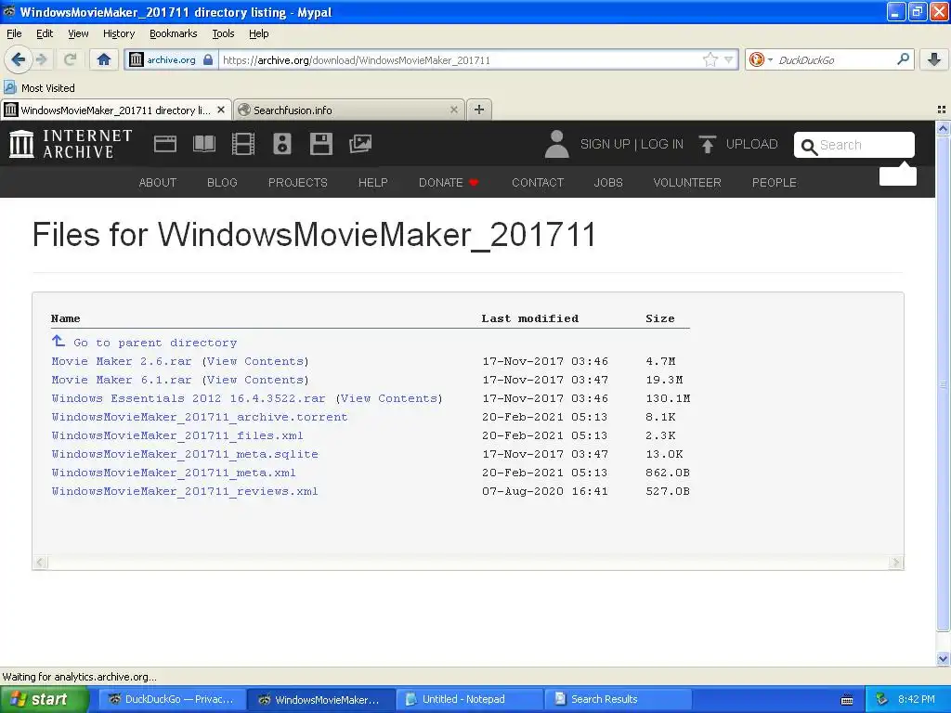The width and height of the screenshot is (951, 713).
Task: Click SIGN UP in the Archive header
Action: (x=605, y=144)
